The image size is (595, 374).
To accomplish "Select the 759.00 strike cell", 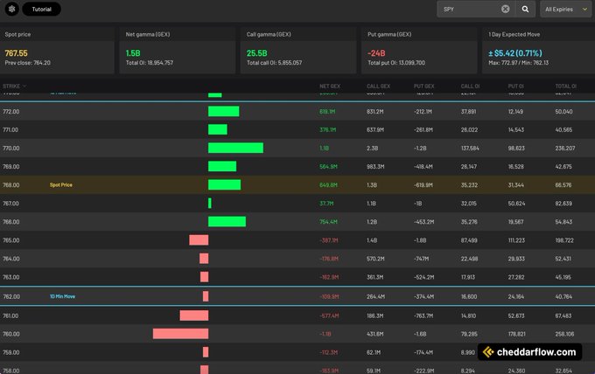I will click(11, 352).
